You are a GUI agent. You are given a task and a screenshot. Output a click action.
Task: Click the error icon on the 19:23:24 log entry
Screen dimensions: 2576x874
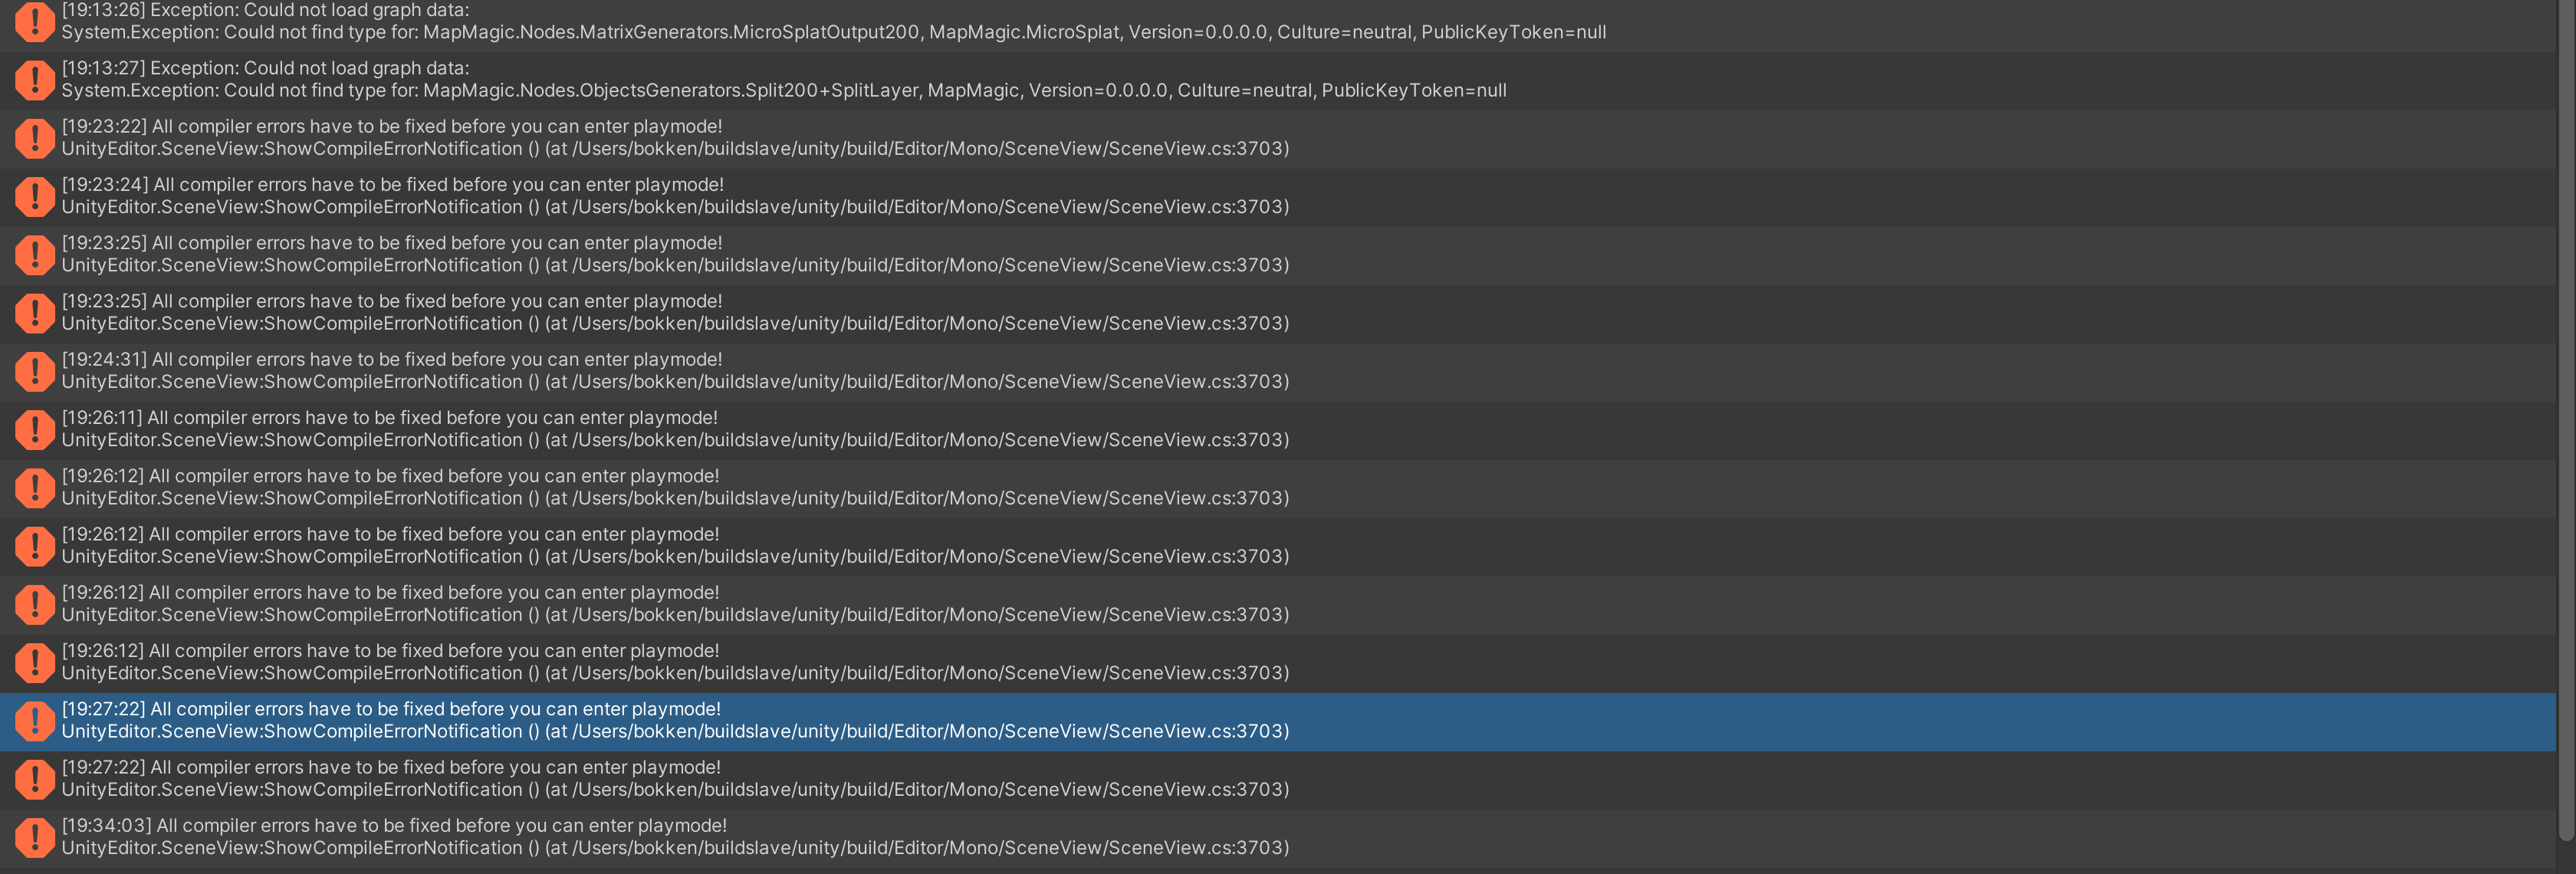coord(35,196)
